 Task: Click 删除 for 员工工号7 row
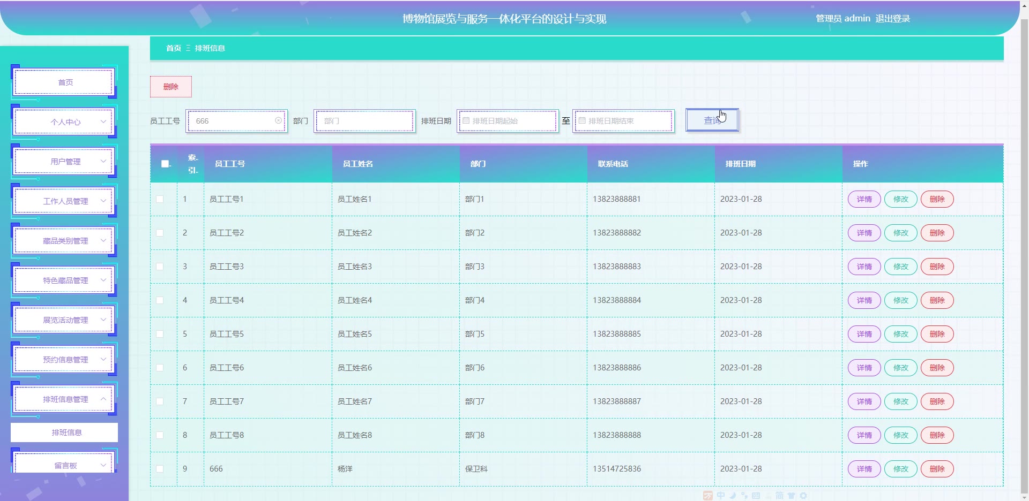coord(937,401)
